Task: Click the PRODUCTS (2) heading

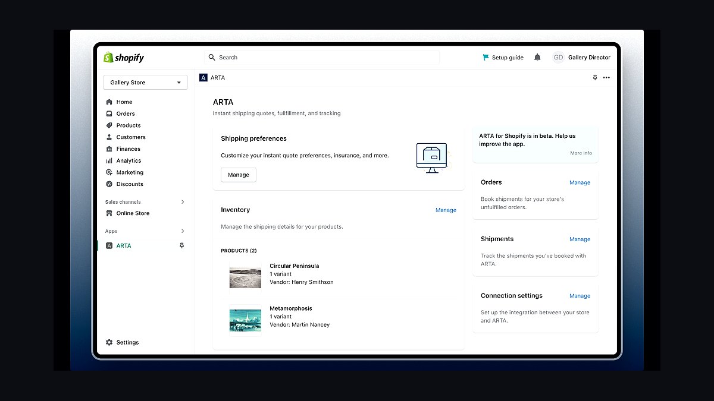Action: coord(239,251)
